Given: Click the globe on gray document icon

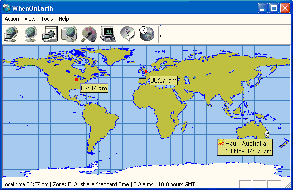Looking at the screenshot, I should (x=69, y=34).
